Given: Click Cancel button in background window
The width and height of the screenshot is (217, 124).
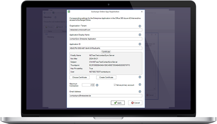Looking at the screenshot, I should click(150, 95).
